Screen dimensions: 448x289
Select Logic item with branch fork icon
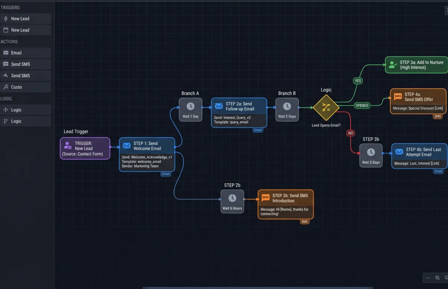click(x=25, y=121)
